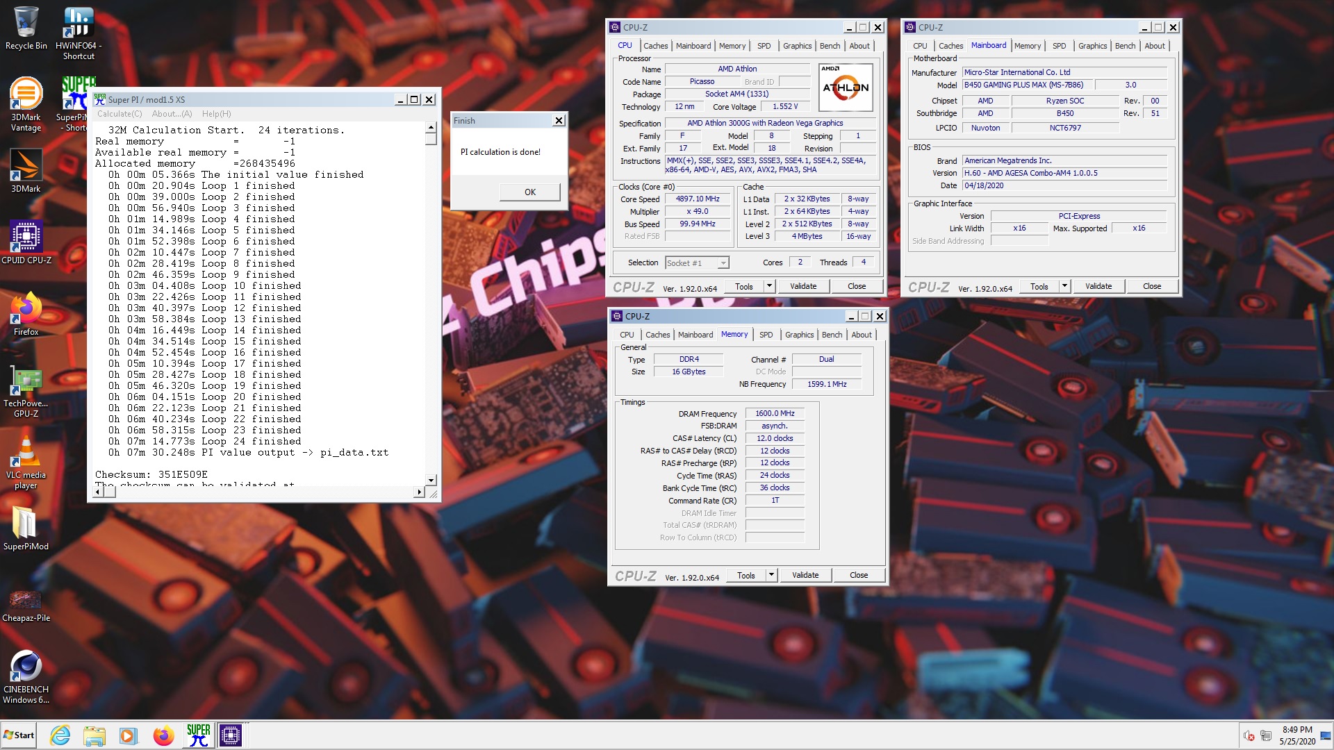Open the Recycle Bin desktop icon
1334x750 pixels.
pos(26,28)
